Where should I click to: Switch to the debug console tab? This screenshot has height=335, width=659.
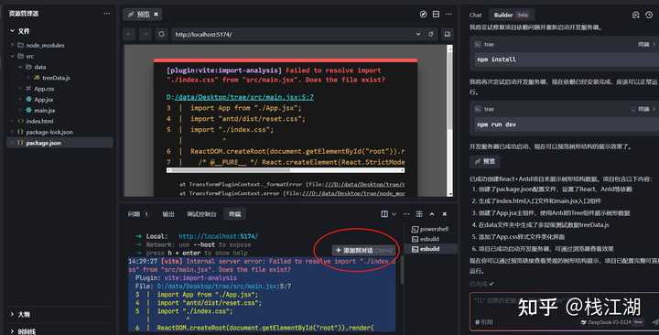click(201, 214)
